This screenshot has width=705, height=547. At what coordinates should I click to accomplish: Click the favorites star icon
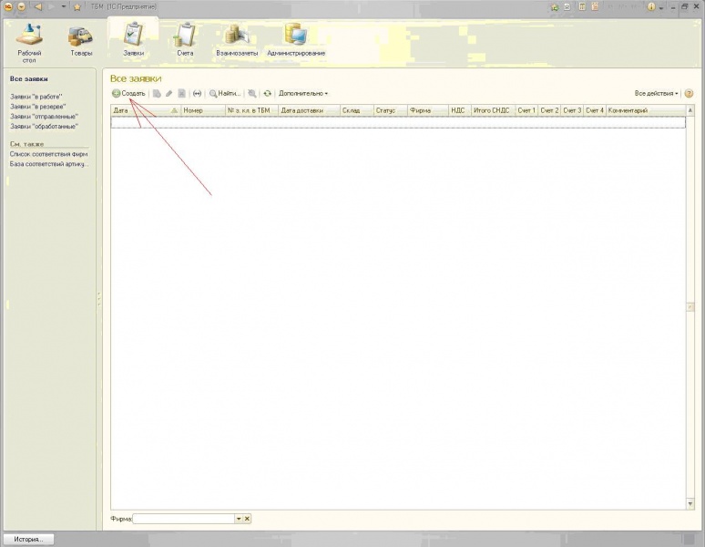(x=77, y=6)
